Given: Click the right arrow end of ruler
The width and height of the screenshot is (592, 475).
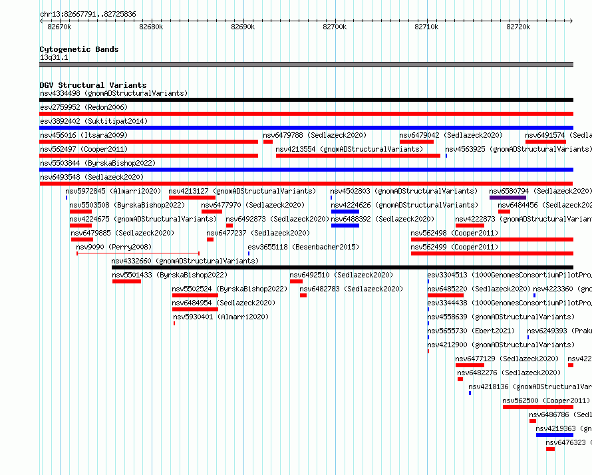Looking at the screenshot, I should 571,21.
